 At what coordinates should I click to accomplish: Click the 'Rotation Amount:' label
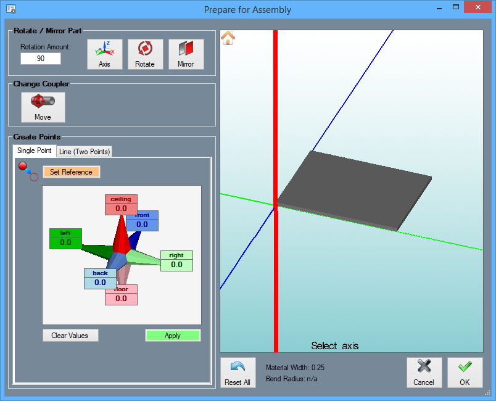pyautogui.click(x=46, y=47)
